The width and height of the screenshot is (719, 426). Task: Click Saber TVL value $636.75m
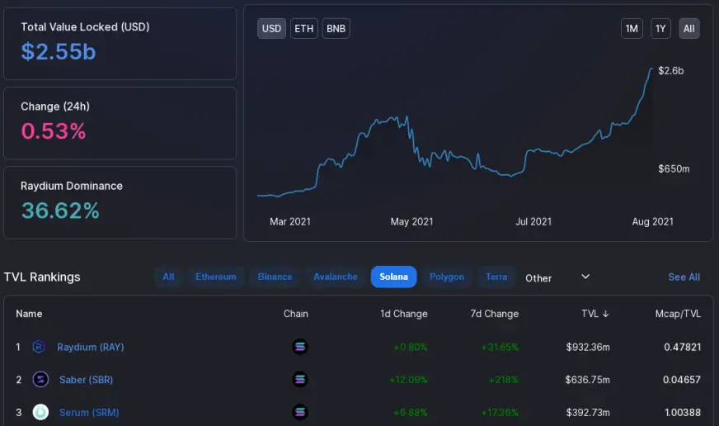pos(587,380)
